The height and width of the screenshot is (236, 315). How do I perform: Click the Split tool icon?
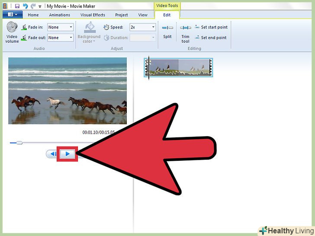167,28
